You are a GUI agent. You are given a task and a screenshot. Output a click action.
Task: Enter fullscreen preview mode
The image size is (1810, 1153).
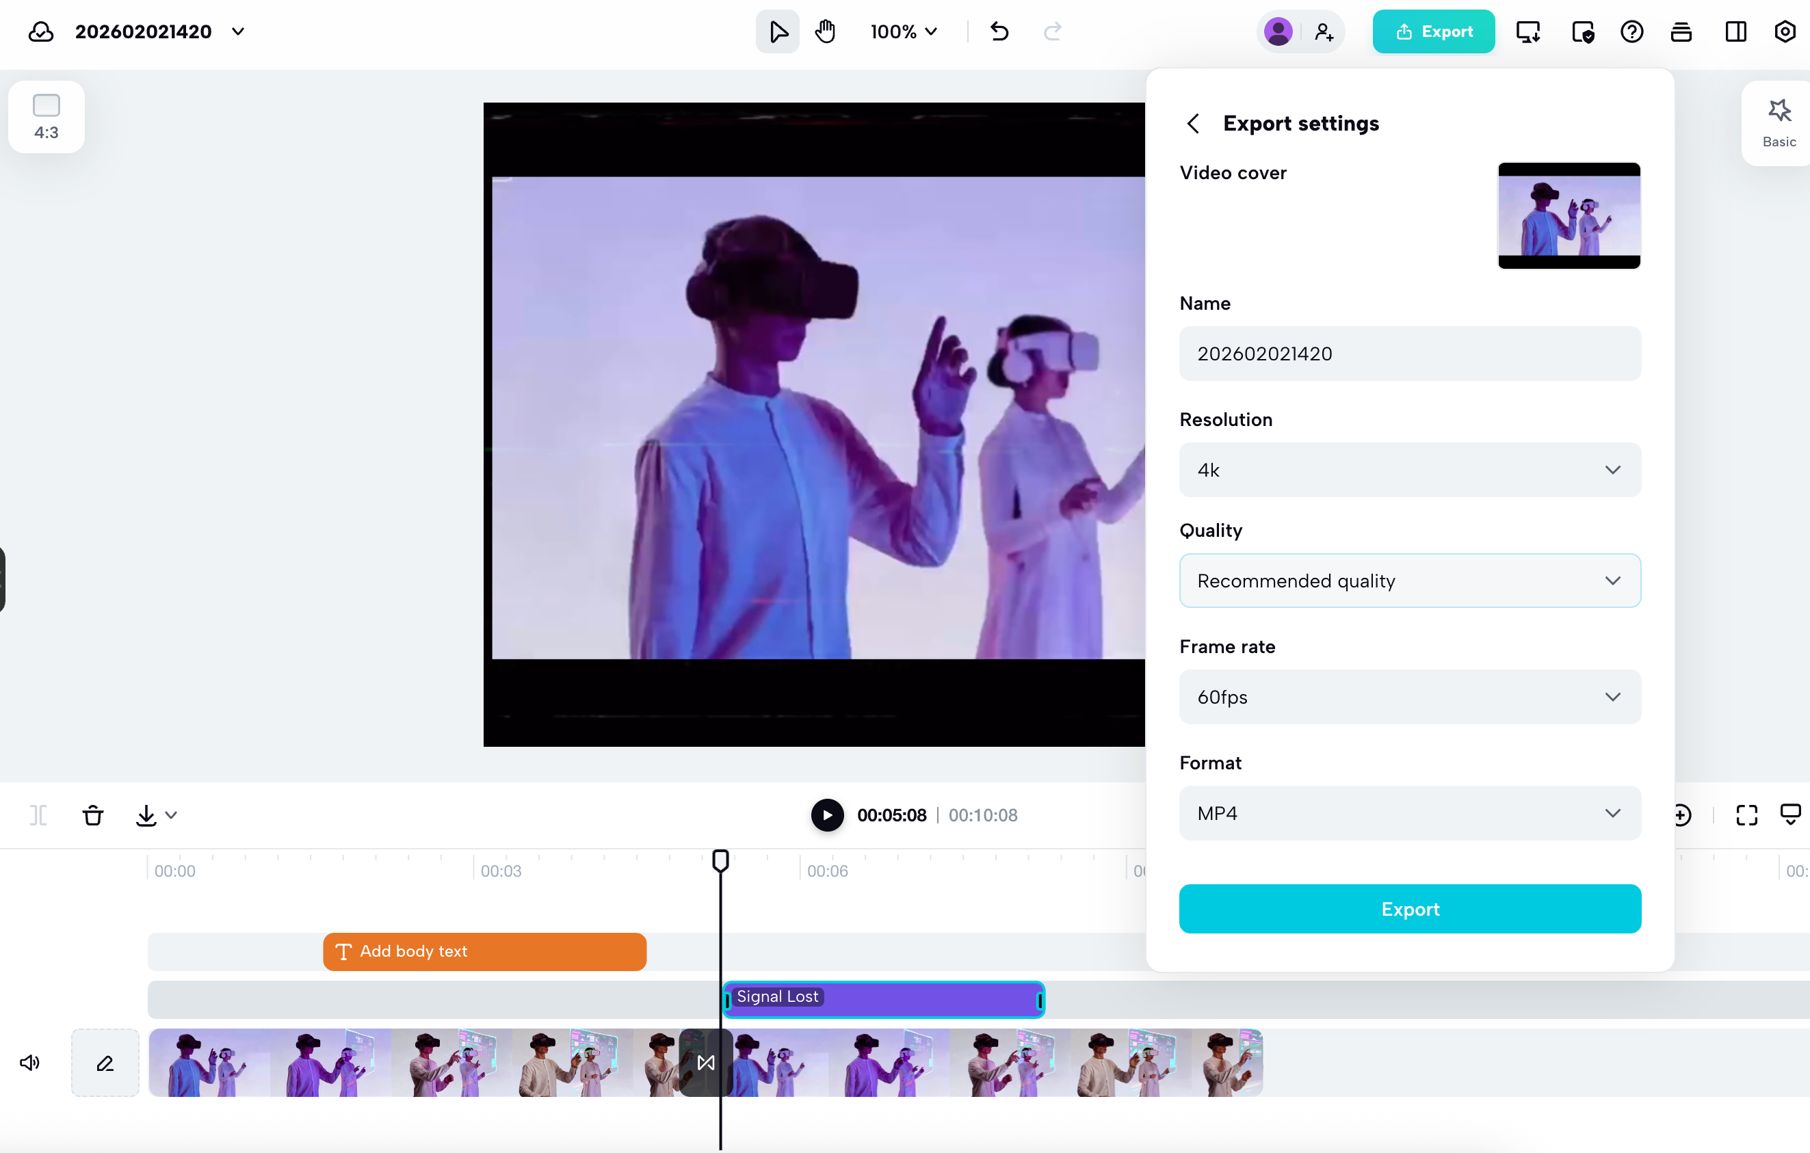coord(1746,814)
